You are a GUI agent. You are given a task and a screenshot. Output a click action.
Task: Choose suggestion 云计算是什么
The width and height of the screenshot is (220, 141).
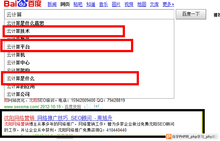point(89,78)
